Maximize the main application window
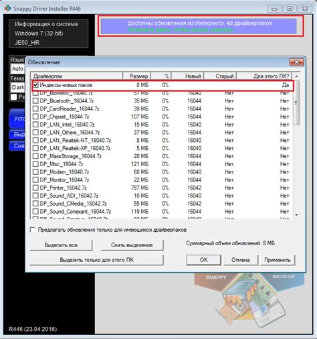The height and width of the screenshot is (339, 317). 290,9
